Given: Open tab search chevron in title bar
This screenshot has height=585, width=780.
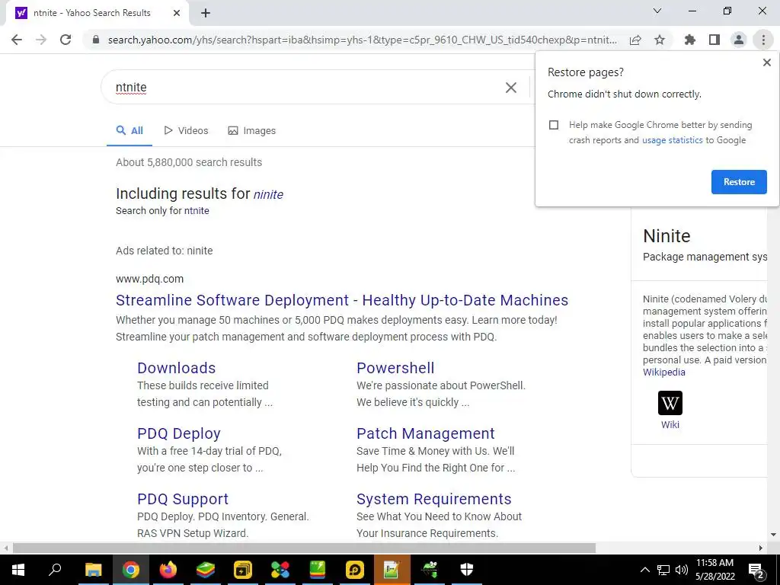Looking at the screenshot, I should pyautogui.click(x=657, y=11).
